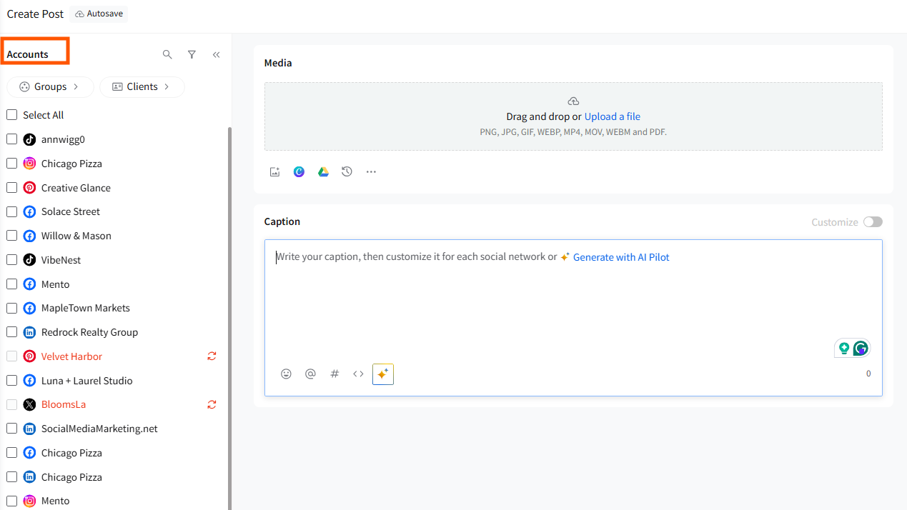Click the caption character count 0
This screenshot has width=907, height=510.
click(x=868, y=374)
